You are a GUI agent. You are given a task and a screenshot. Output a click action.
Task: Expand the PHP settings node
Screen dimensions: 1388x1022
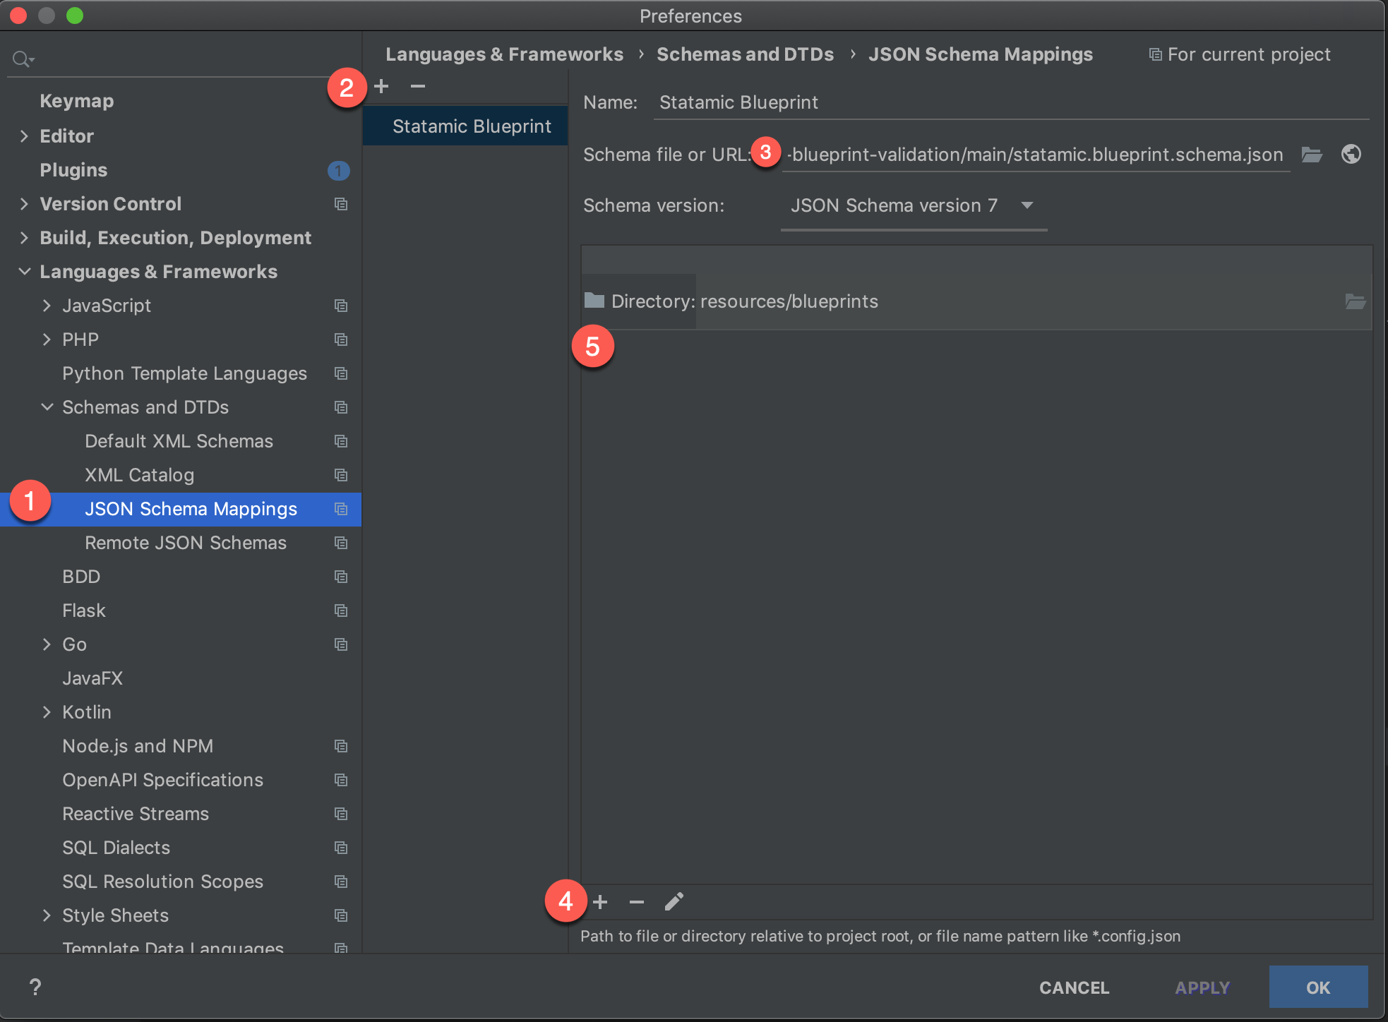47,339
